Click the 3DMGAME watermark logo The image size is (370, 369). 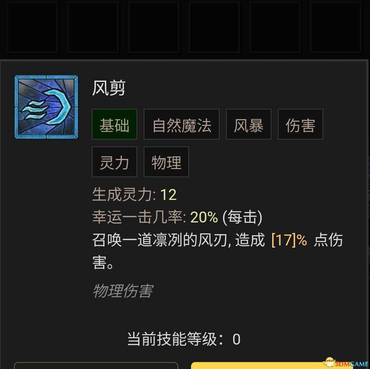coord(346,363)
